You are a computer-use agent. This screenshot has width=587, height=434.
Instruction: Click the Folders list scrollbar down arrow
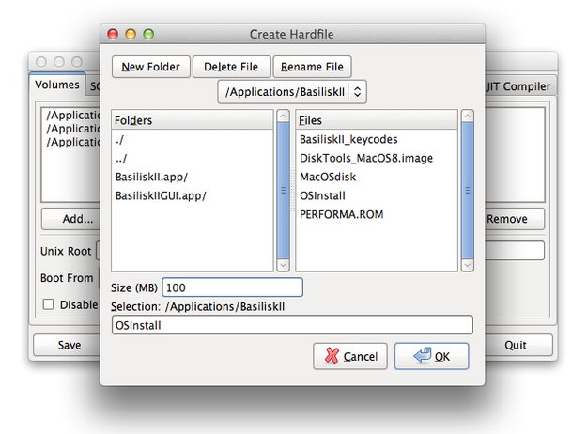pyautogui.click(x=283, y=265)
